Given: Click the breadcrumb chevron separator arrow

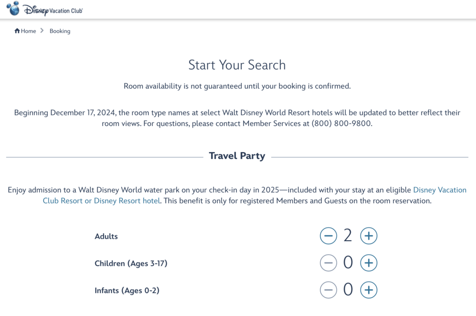Looking at the screenshot, I should [x=42, y=31].
